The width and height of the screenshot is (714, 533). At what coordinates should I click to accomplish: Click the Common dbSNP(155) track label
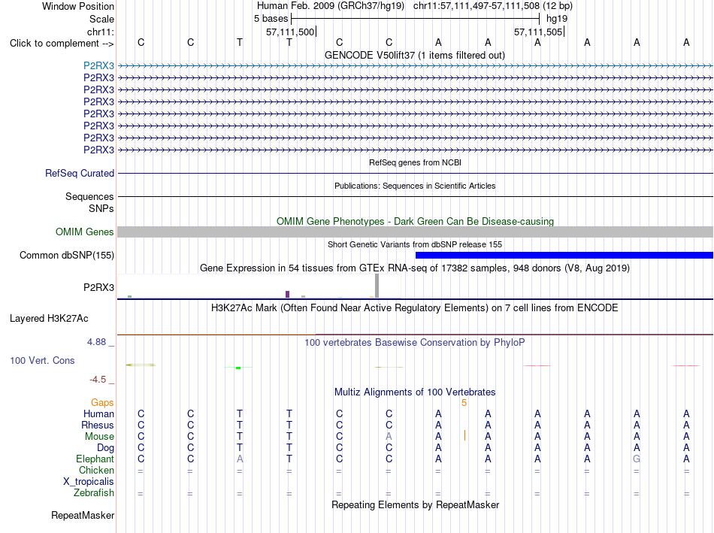(66, 255)
